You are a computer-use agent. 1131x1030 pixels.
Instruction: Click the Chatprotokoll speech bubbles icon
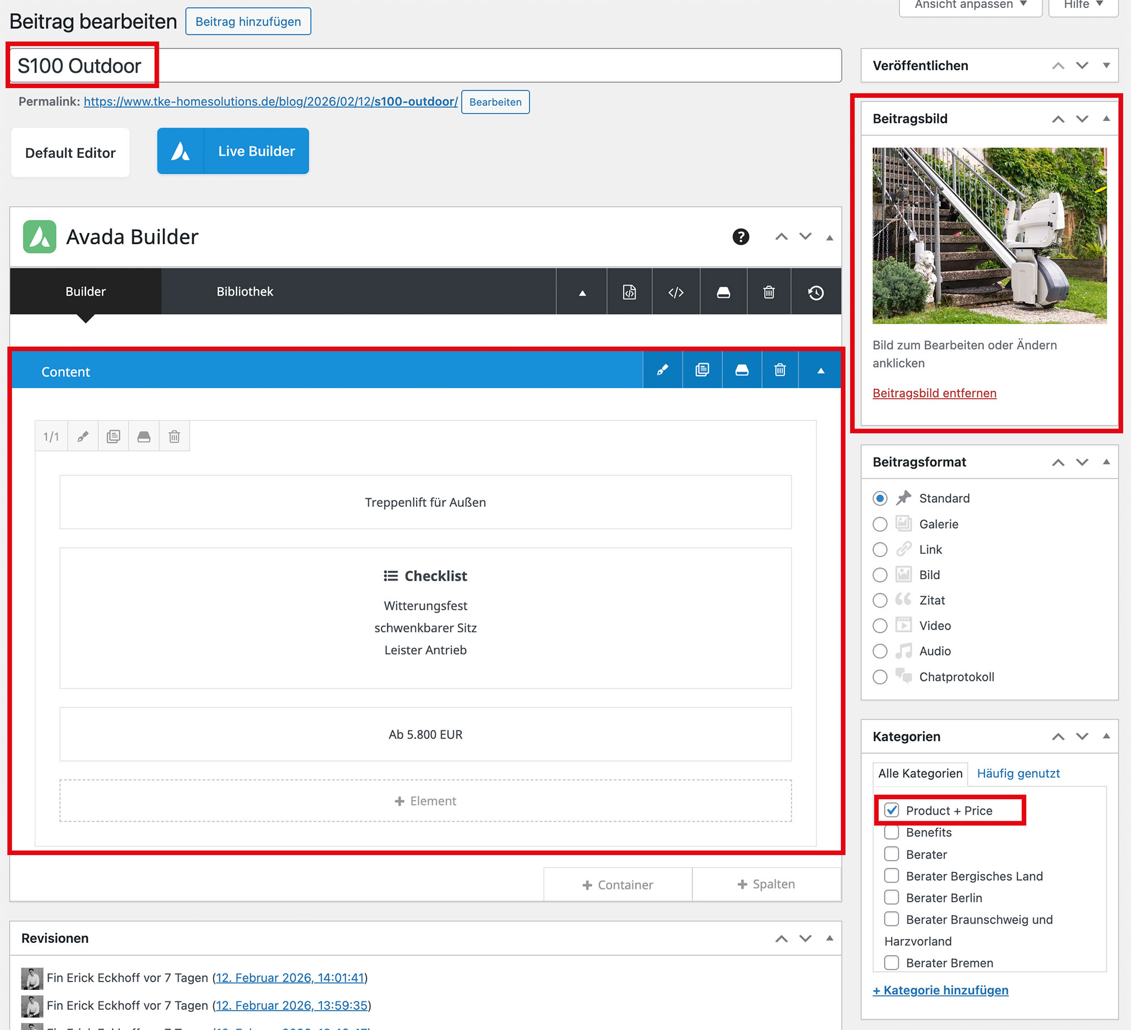(904, 676)
